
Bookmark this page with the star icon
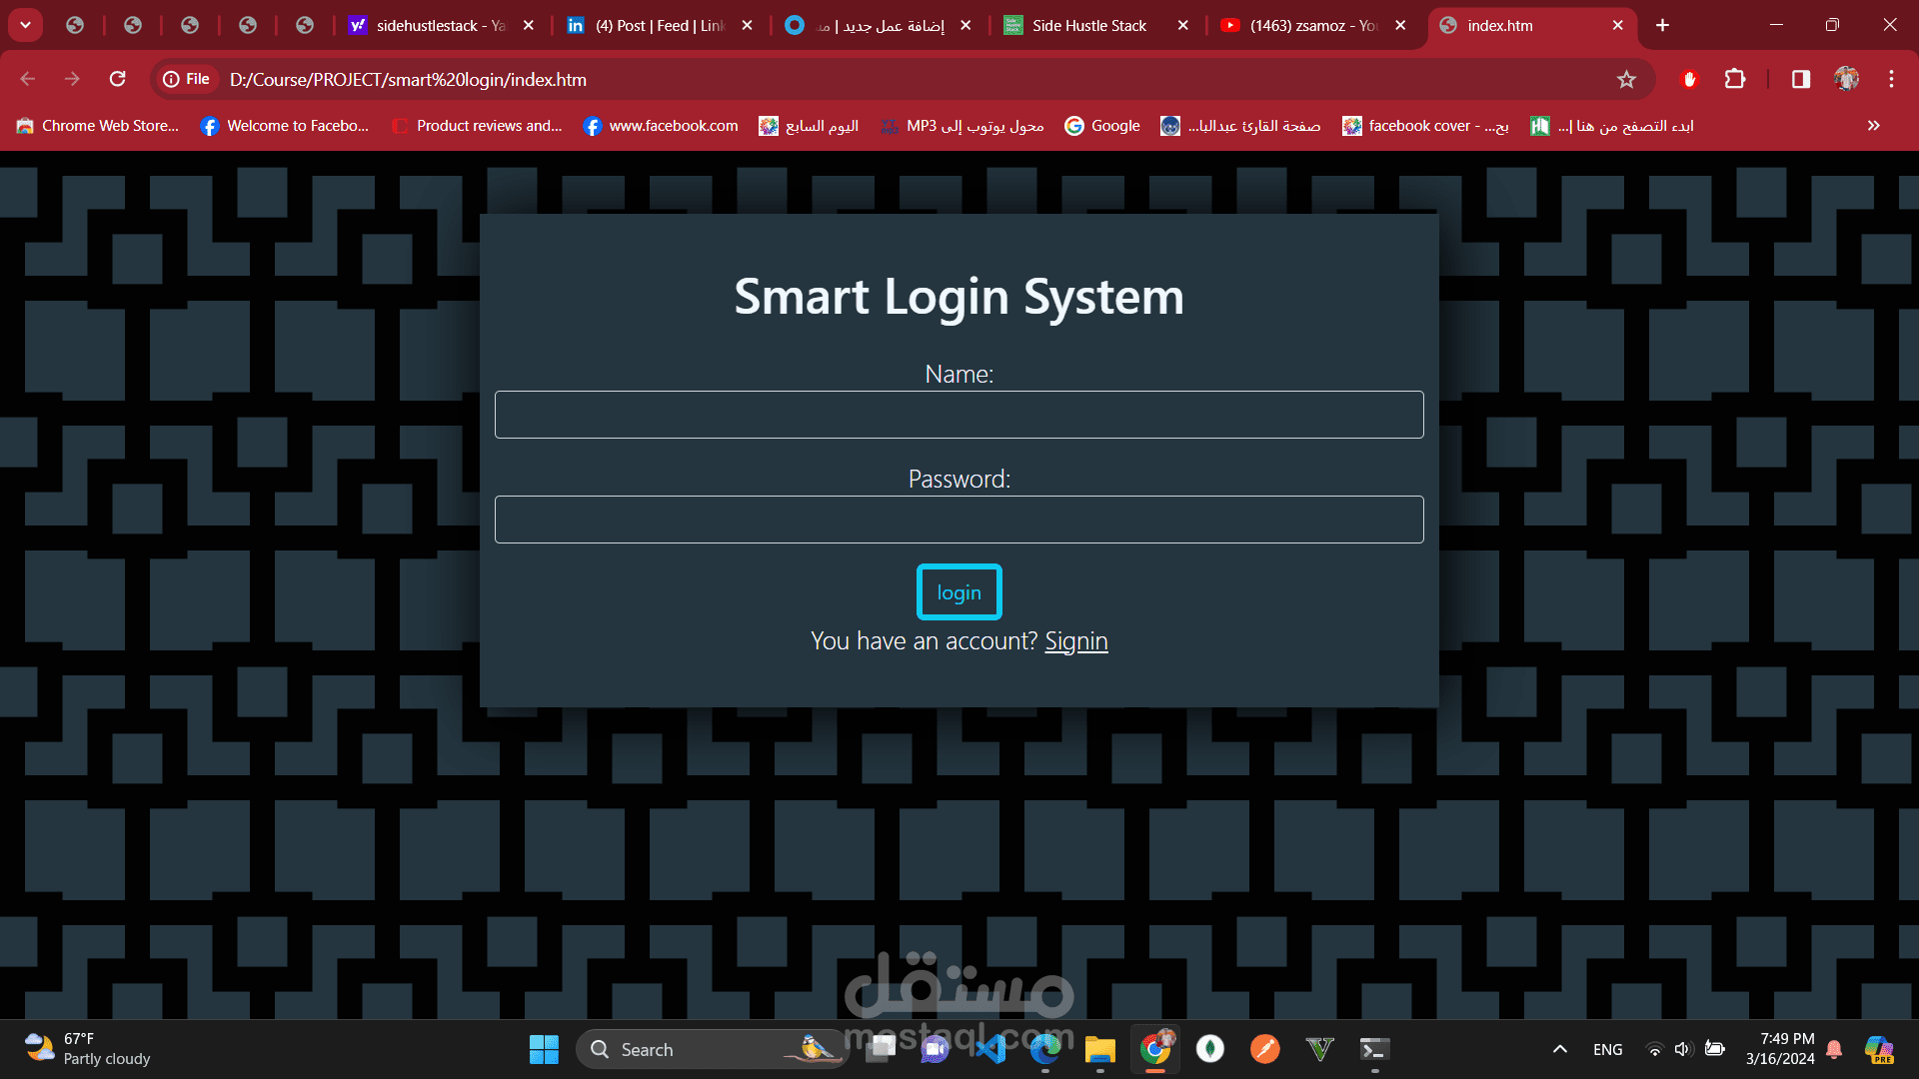pos(1626,79)
